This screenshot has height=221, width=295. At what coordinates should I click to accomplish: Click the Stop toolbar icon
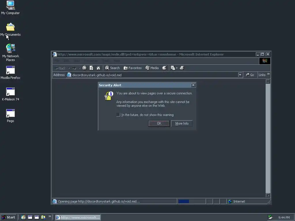85,68
